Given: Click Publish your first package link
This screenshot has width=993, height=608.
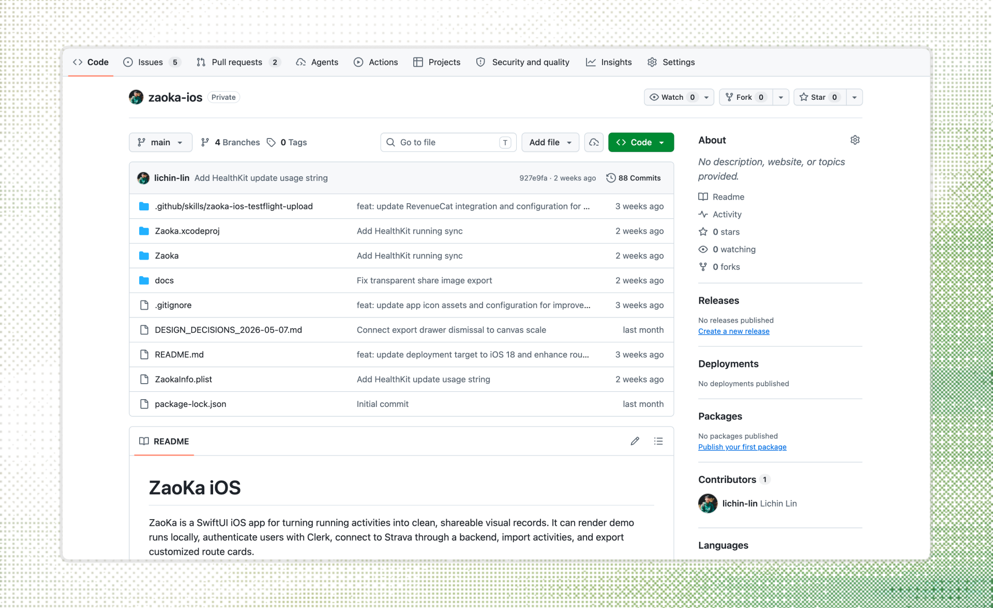Looking at the screenshot, I should click(x=742, y=447).
